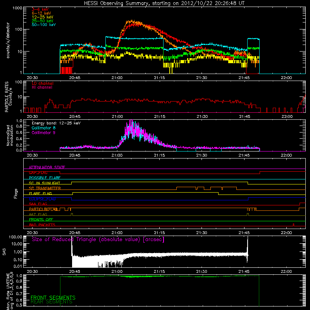Click the REAR SEGMENTS legend label
310x310 pixels.
click(x=52, y=302)
